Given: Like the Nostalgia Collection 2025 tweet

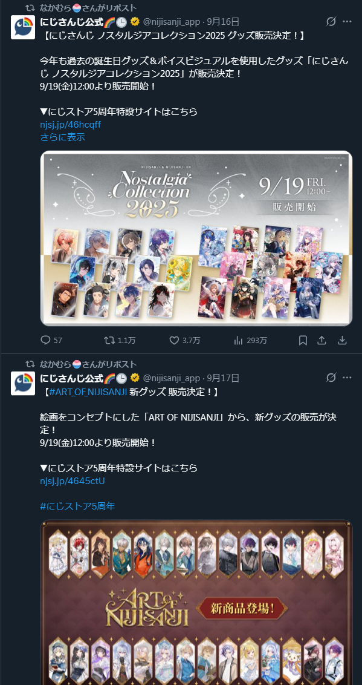Looking at the screenshot, I should (174, 340).
